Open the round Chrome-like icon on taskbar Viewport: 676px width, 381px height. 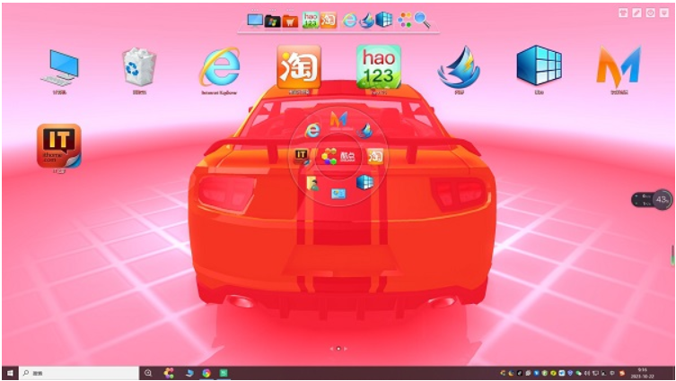pyautogui.click(x=206, y=373)
